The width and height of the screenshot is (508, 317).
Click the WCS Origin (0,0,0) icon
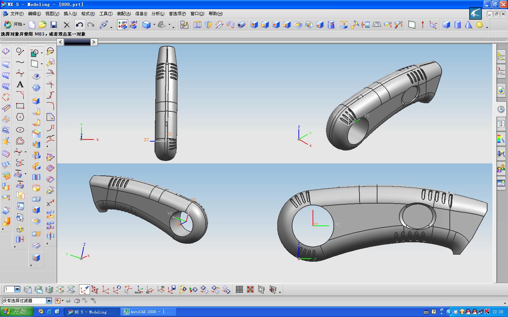pyautogui.click(x=139, y=290)
